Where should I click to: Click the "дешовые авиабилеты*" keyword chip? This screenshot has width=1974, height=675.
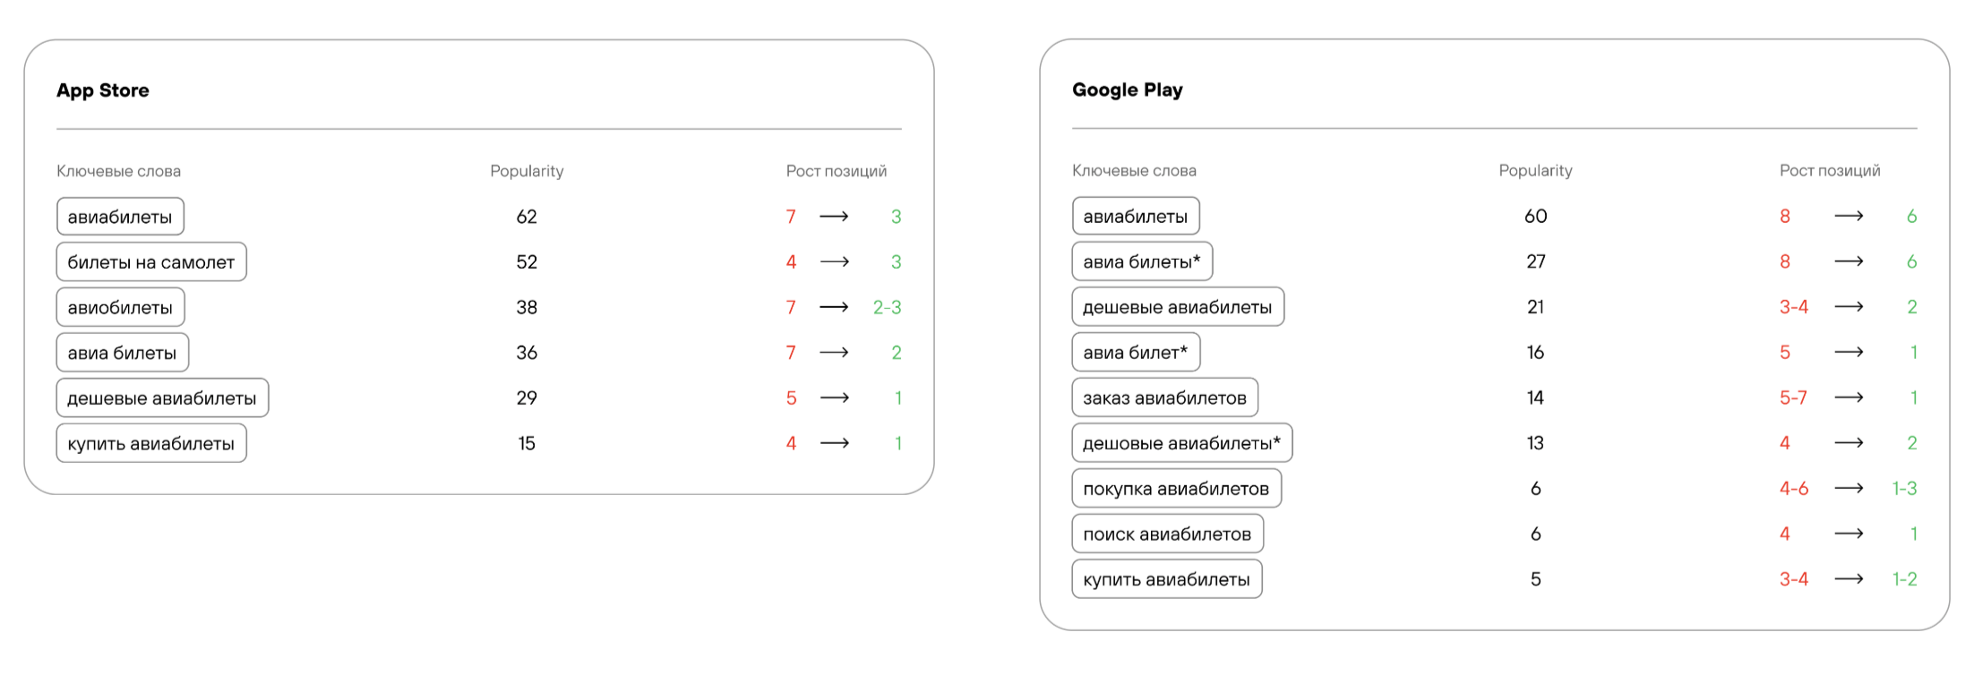click(1181, 443)
